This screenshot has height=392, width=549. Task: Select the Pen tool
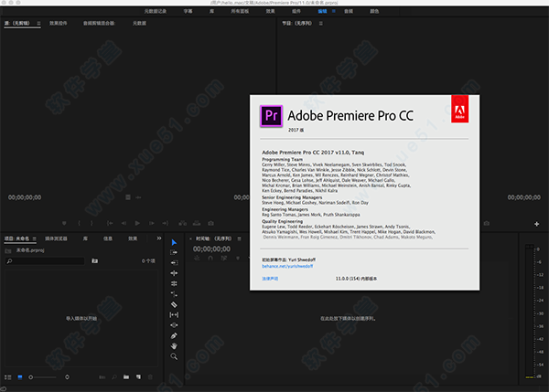coord(174,335)
